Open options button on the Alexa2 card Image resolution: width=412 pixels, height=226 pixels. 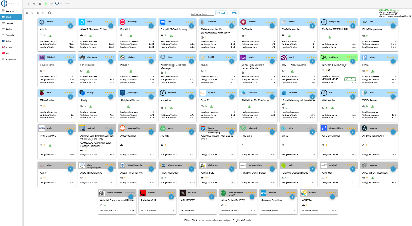click(111, 26)
